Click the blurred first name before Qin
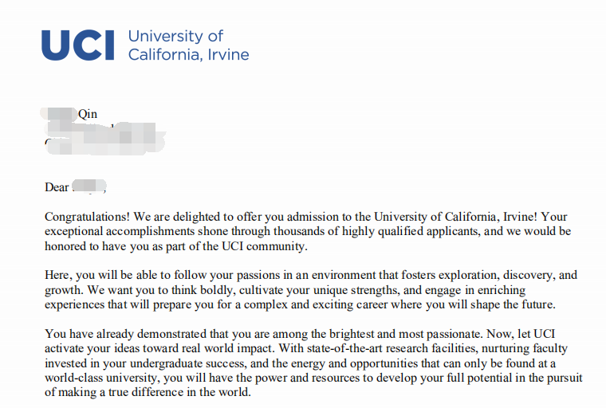The width and height of the screenshot is (606, 408). (59, 114)
